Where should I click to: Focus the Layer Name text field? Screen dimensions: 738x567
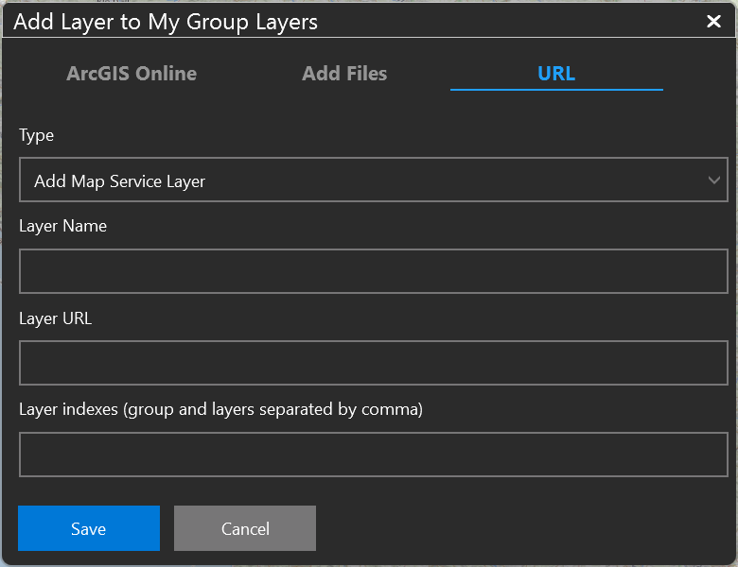(373, 272)
